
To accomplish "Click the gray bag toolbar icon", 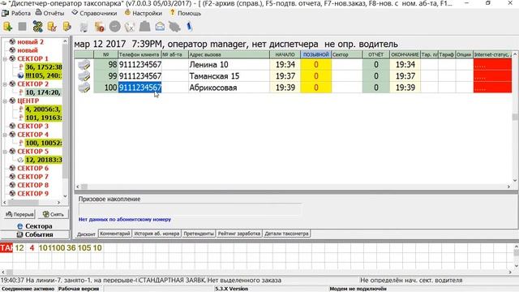I will (144, 27).
